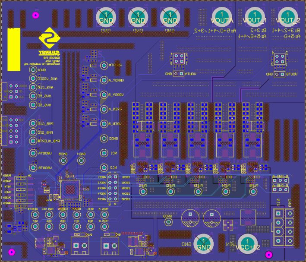Click the AVS_CLK test point
The height and width of the screenshot is (262, 306).
click(32, 88)
